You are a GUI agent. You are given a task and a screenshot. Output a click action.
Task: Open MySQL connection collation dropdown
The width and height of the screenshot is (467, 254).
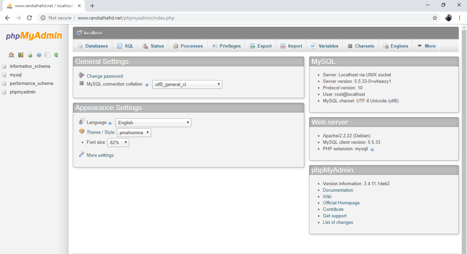pyautogui.click(x=187, y=84)
